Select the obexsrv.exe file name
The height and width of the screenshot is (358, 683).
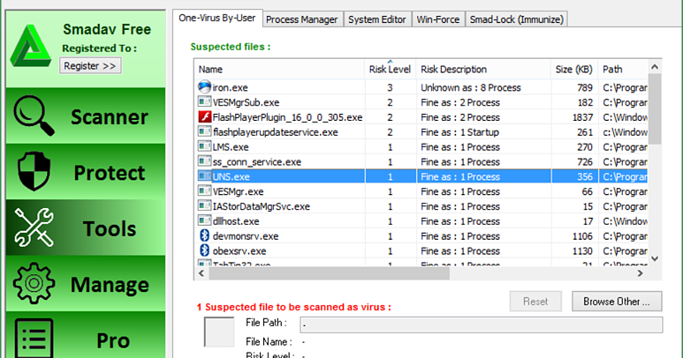coord(239,251)
